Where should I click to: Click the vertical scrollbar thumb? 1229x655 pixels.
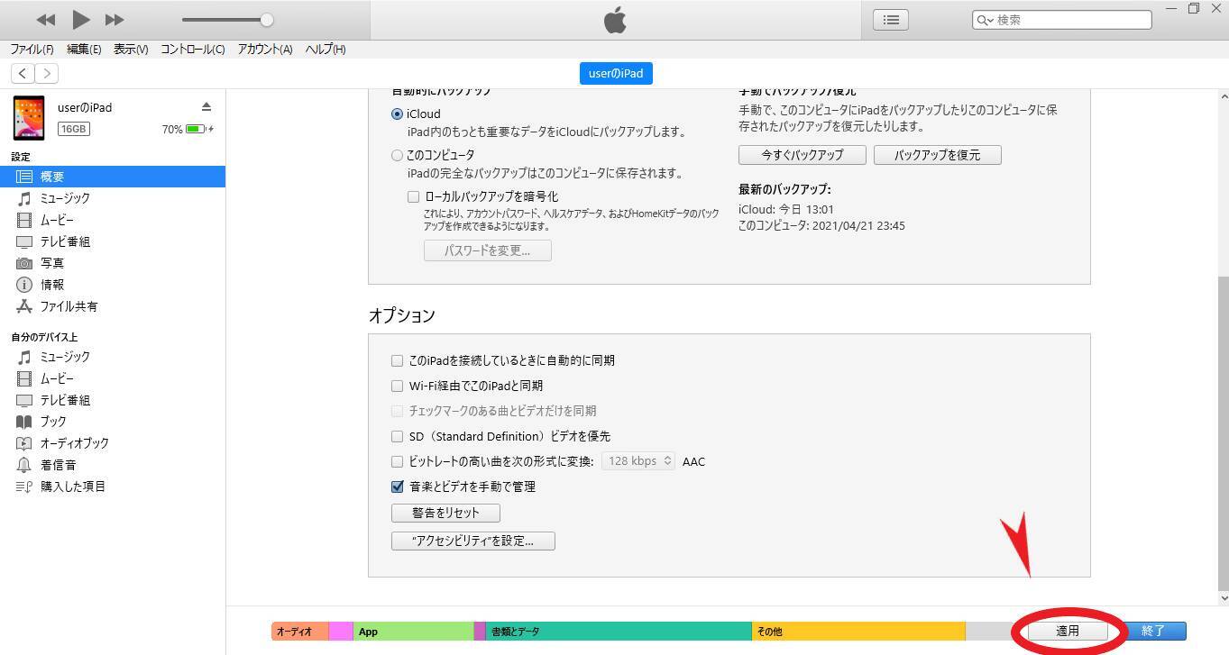1224,432
